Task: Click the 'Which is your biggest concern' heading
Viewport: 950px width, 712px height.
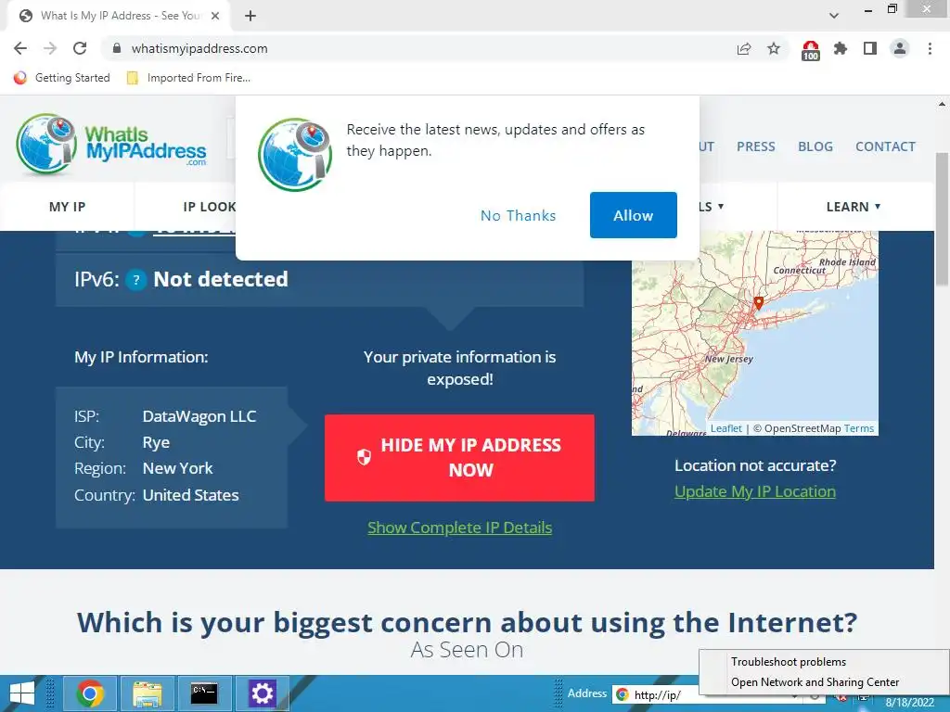Action: point(468,622)
